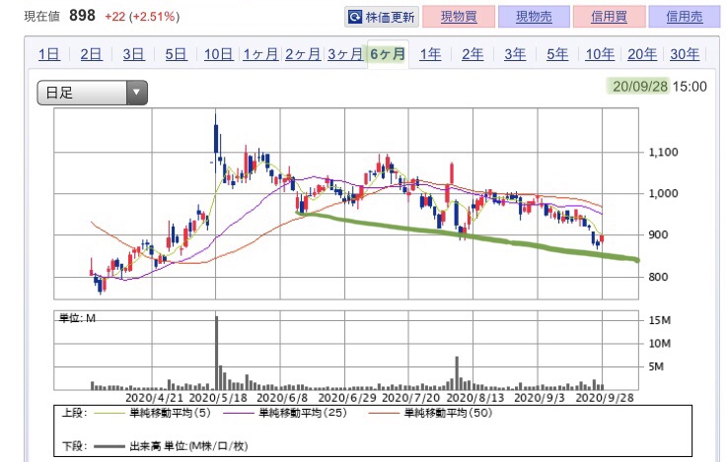This screenshot has height=462, width=727.
Task: Click the 5M volume axis label
Action: [656, 366]
